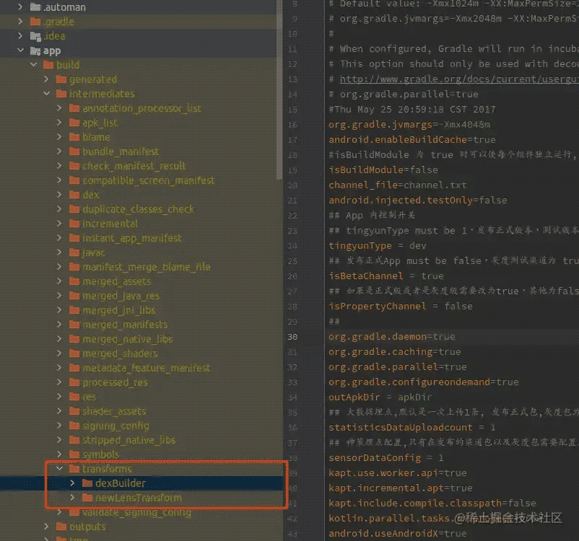Screen dimensions: 579x541
Task: Click the javac folder icon
Action: (74, 252)
